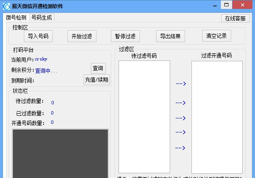
Task: Click current user name crsky
Action: (x=41, y=59)
